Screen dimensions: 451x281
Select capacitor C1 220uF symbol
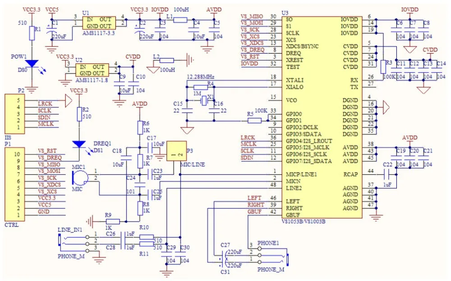click(x=52, y=30)
